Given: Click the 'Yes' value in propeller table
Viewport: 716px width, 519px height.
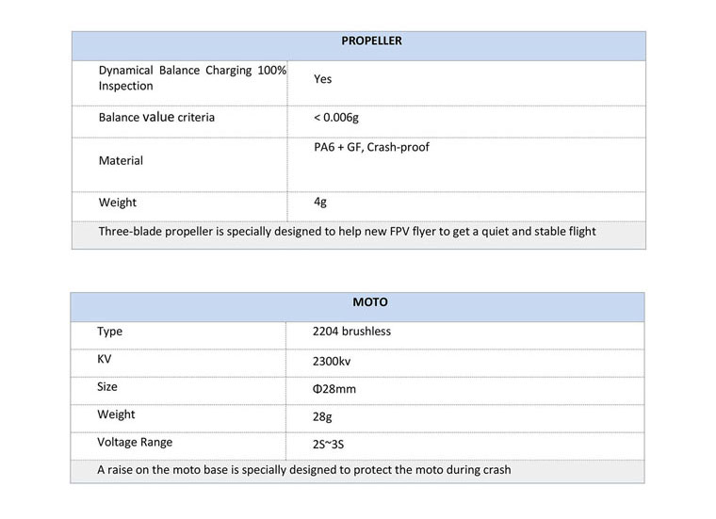Looking at the screenshot, I should pyautogui.click(x=323, y=80).
